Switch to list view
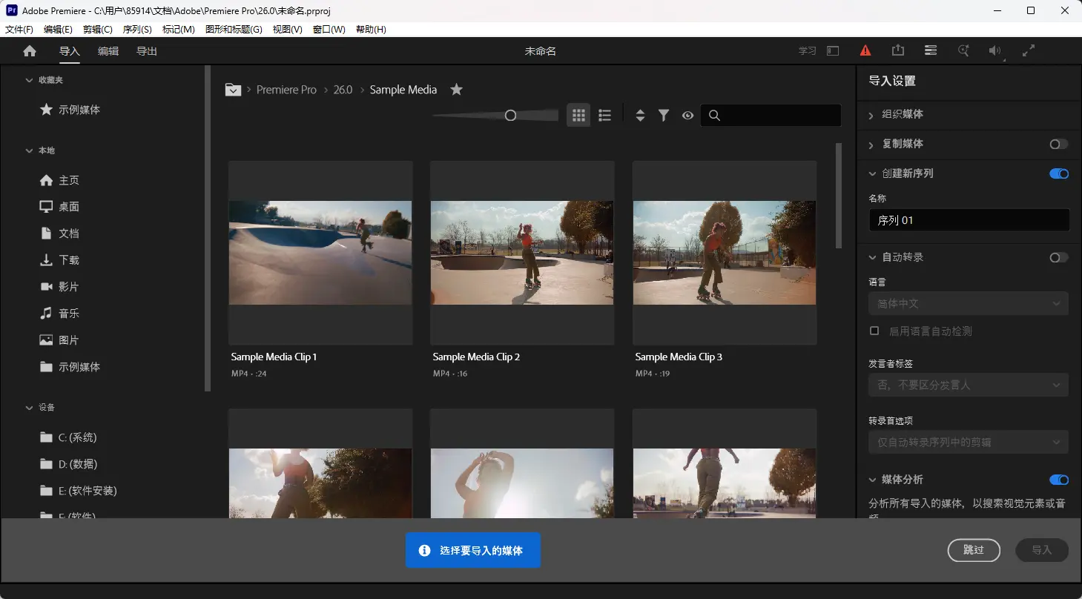Screen dimensions: 1082x599 605,115
